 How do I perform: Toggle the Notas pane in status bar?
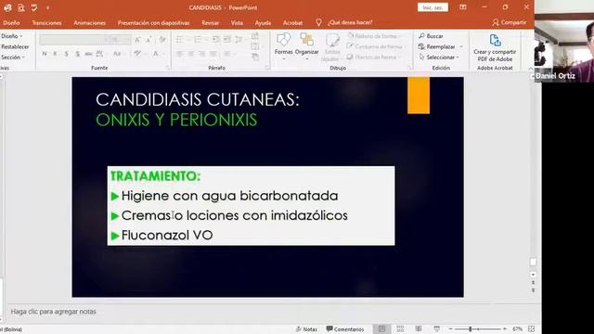pos(306,329)
